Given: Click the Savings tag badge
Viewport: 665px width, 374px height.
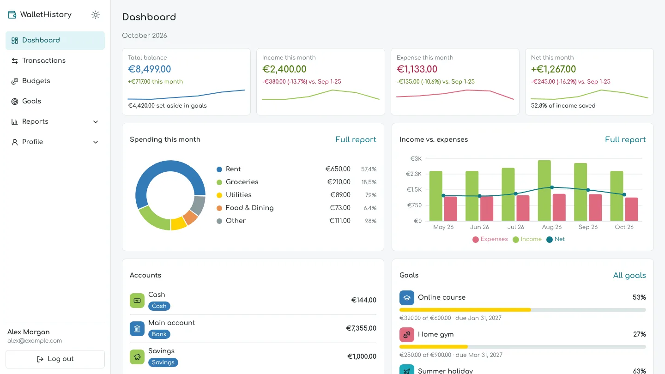Looking at the screenshot, I should 163,362.
